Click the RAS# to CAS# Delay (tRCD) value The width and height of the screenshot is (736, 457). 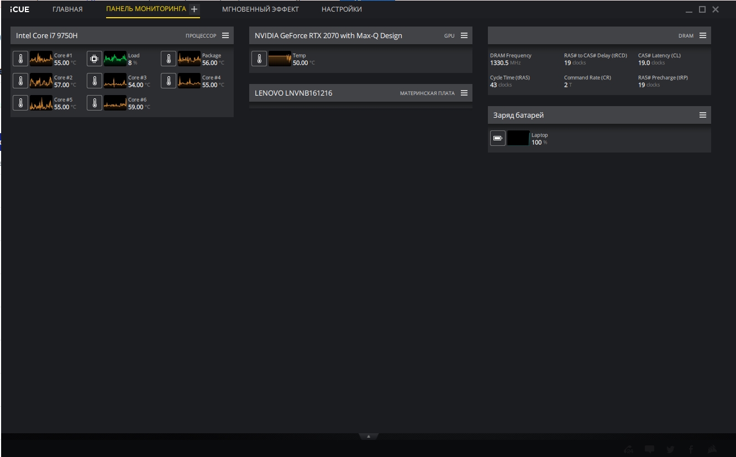(575, 63)
